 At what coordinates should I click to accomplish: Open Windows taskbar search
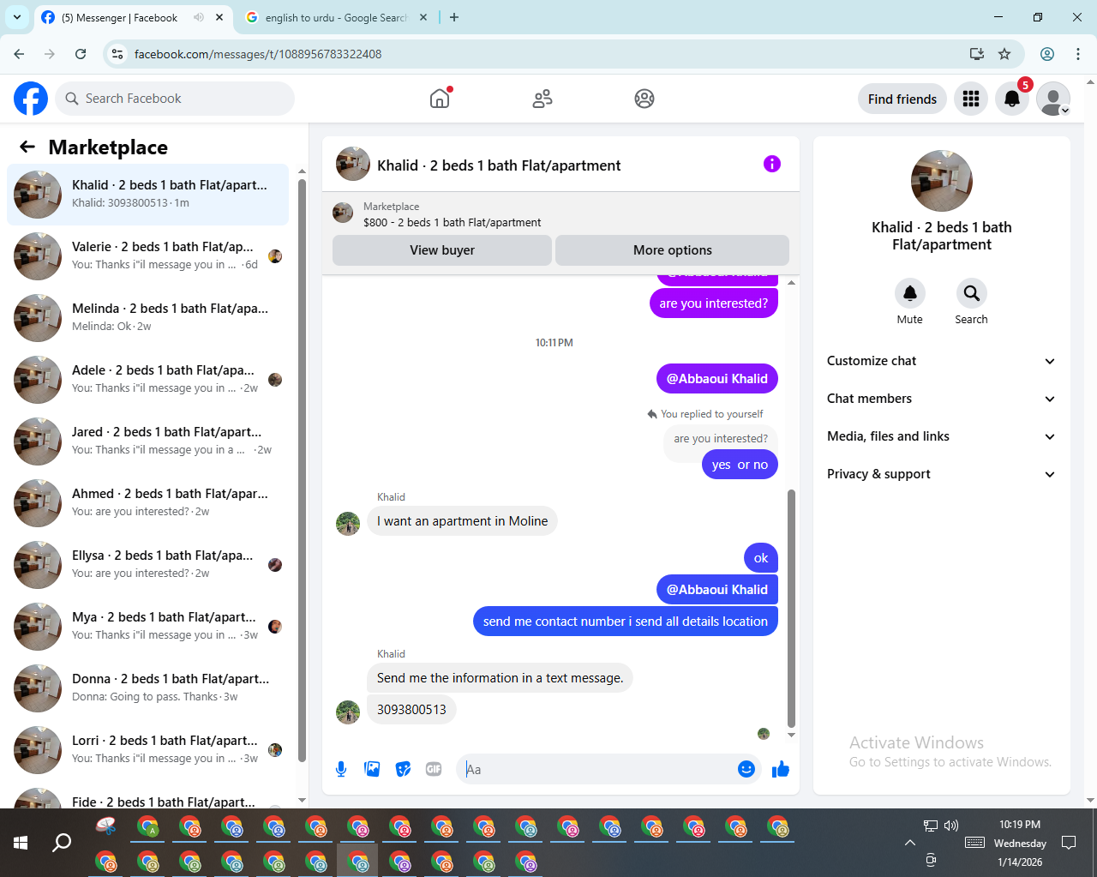62,843
